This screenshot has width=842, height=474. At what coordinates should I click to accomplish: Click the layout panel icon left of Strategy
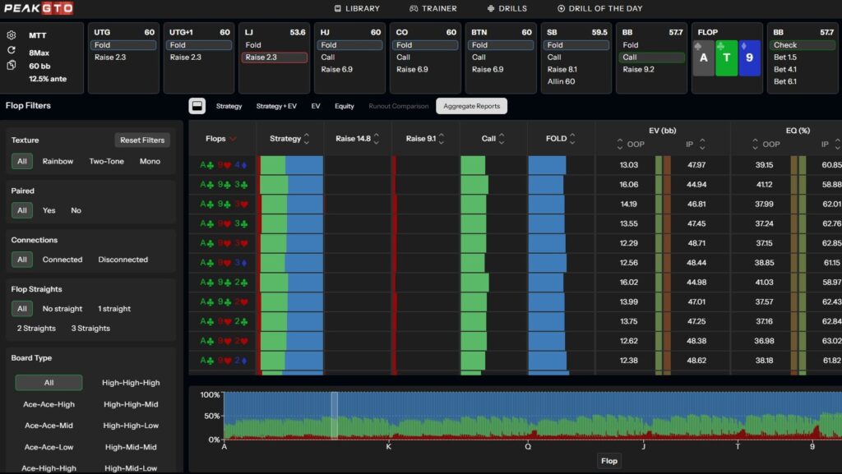point(197,106)
